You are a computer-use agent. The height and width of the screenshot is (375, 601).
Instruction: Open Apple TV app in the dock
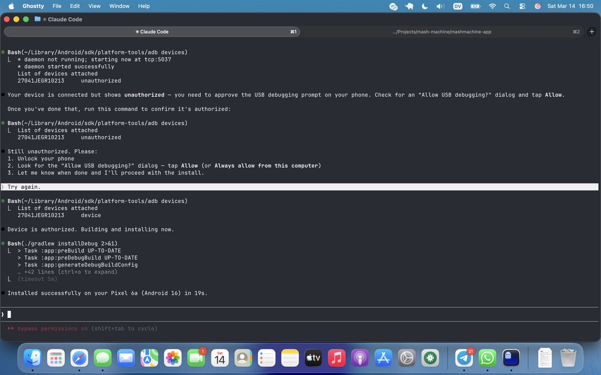[x=314, y=357]
